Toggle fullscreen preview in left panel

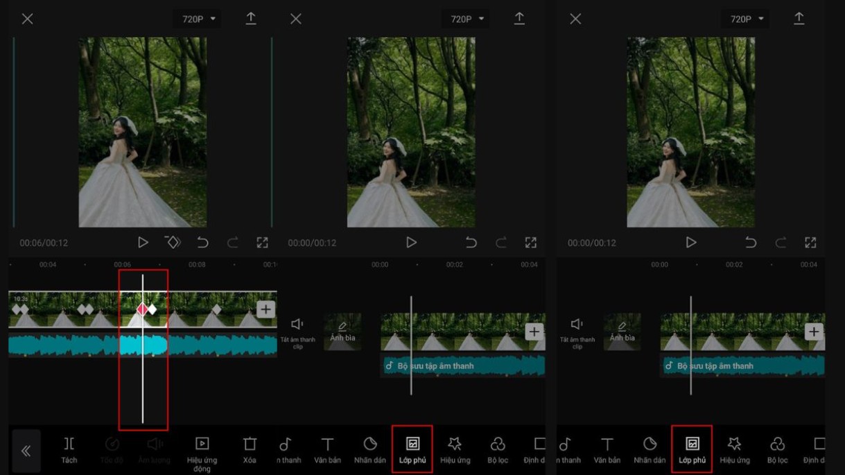[x=262, y=242]
